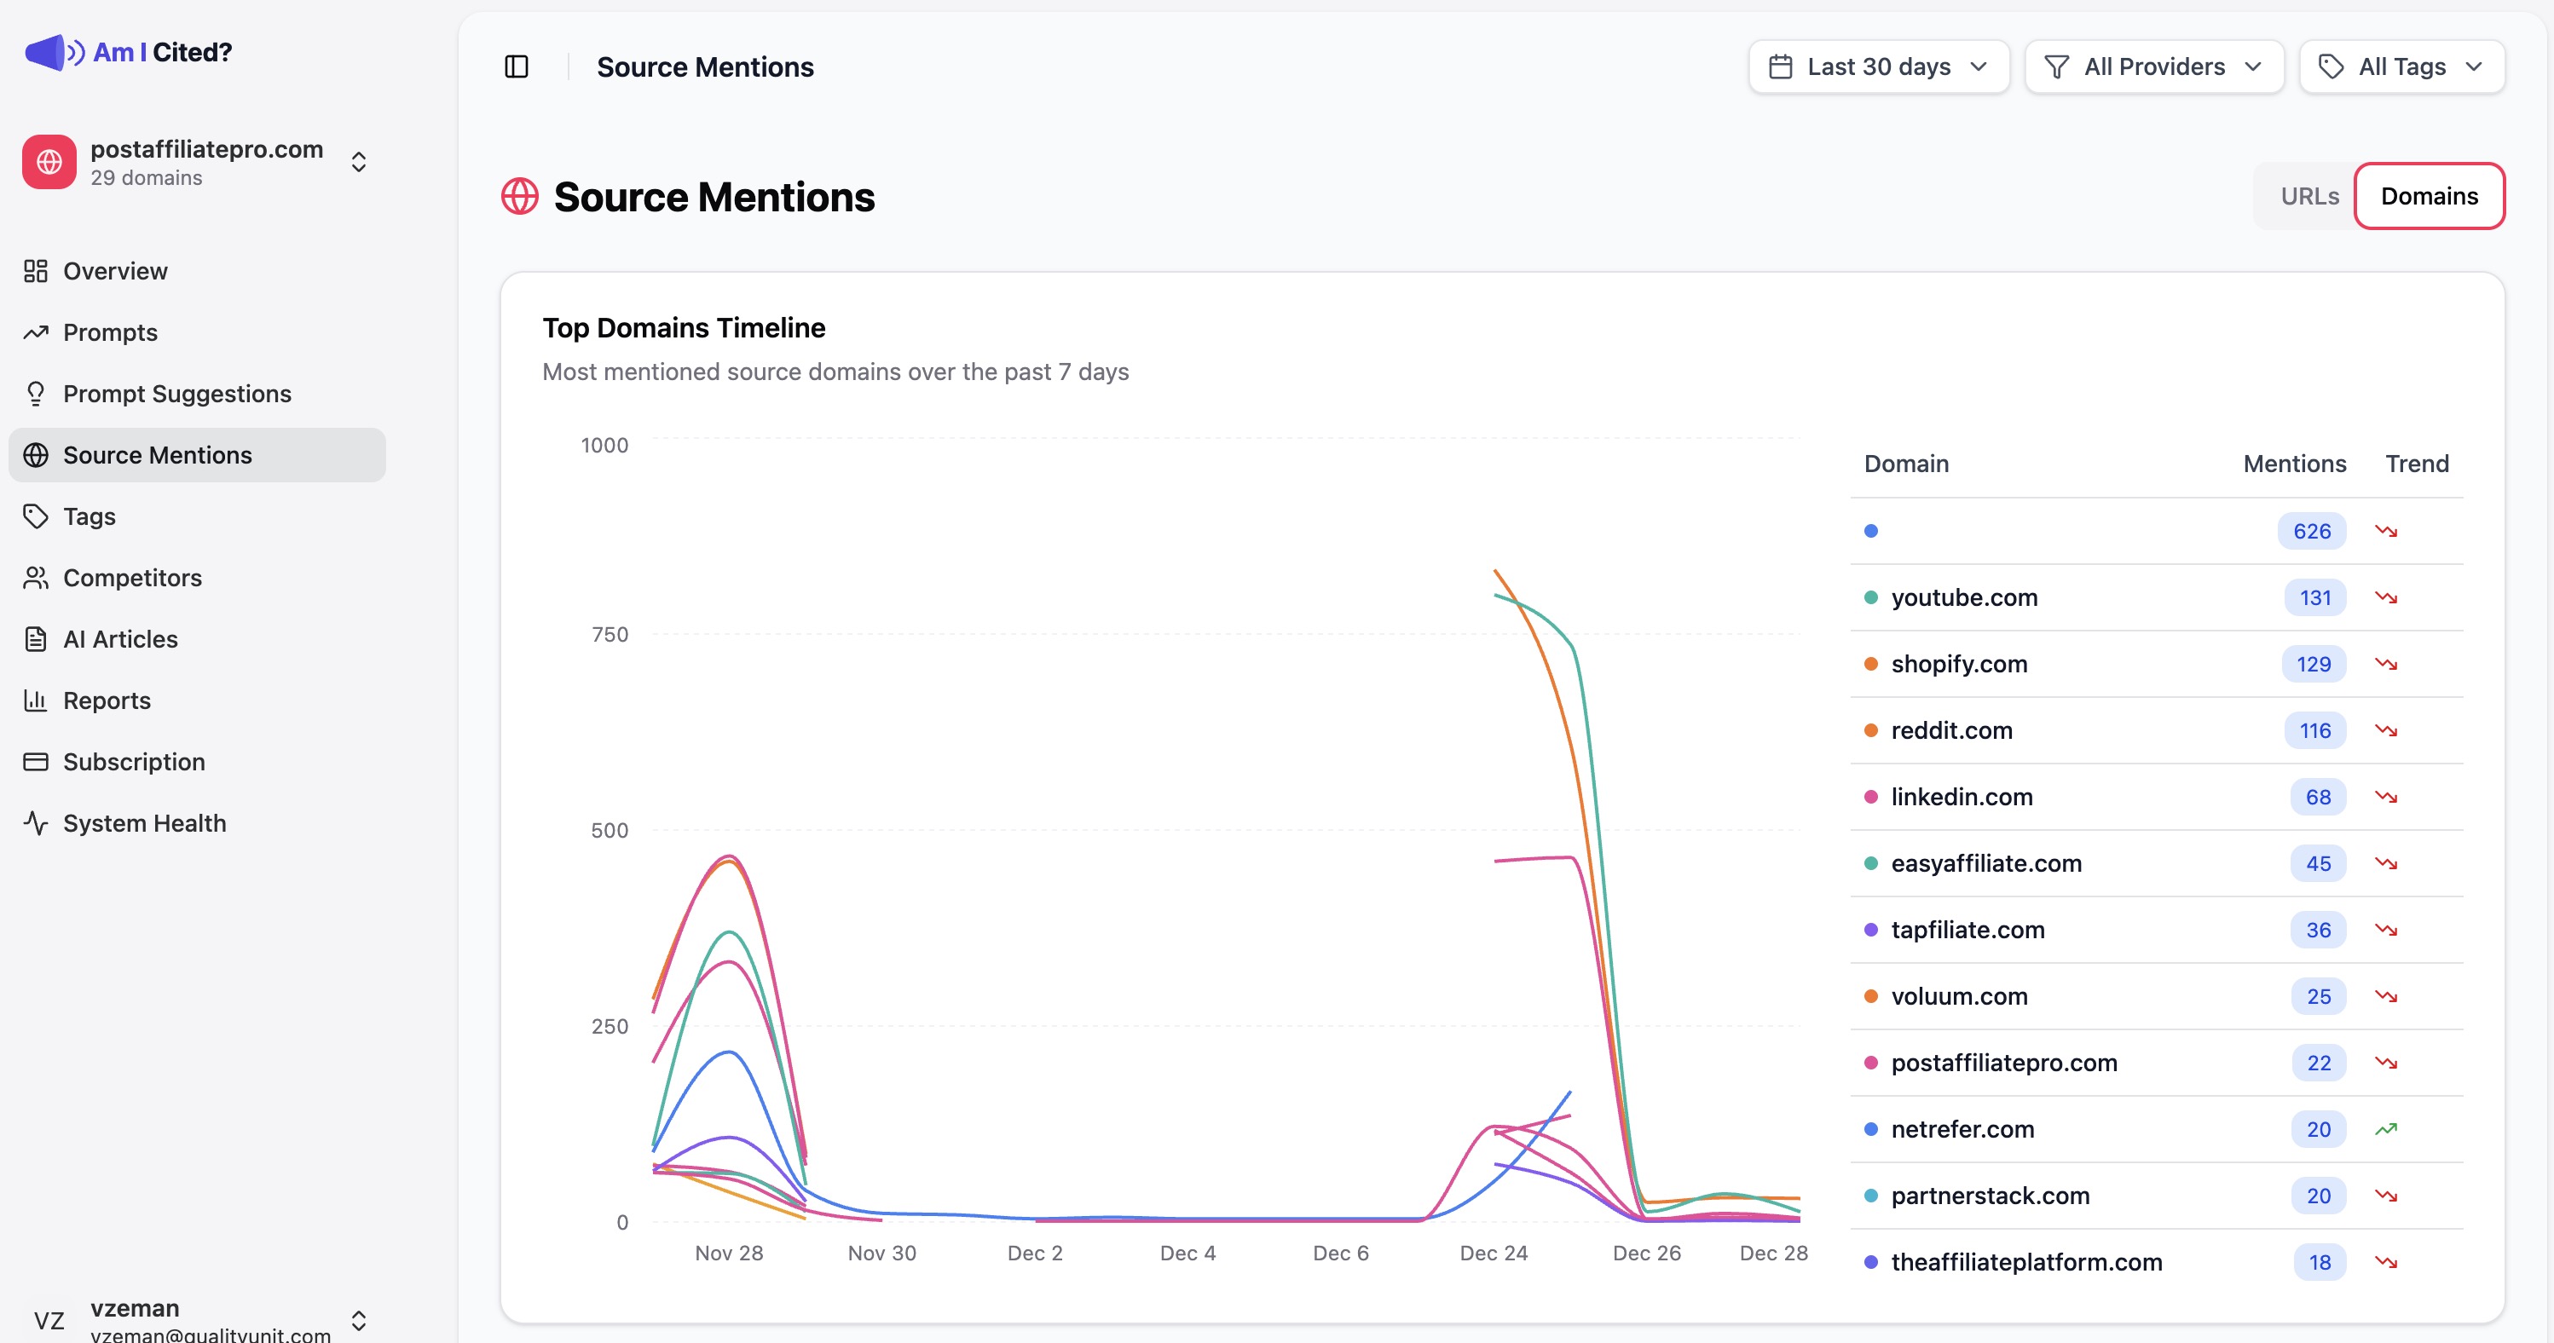Expand the All Providers filter

[2154, 66]
